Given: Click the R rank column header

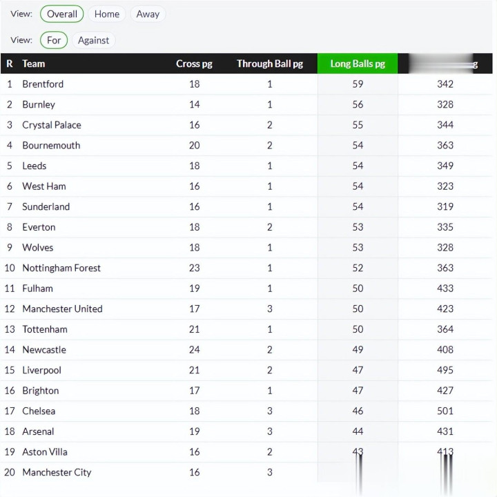Looking at the screenshot, I should point(10,64).
